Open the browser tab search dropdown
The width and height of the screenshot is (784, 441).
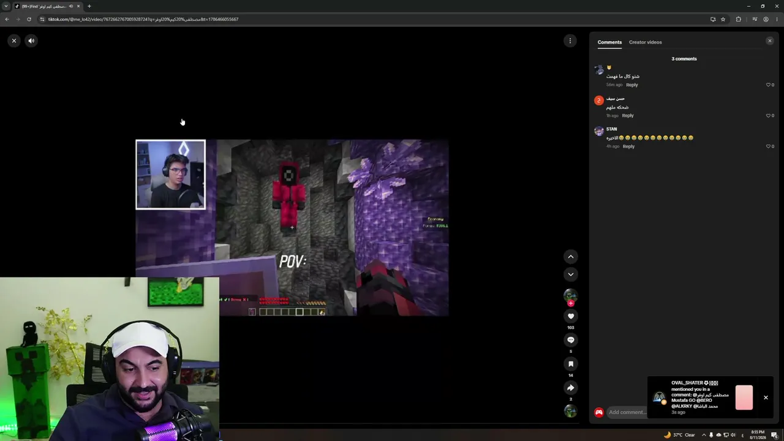pyautogui.click(x=6, y=6)
